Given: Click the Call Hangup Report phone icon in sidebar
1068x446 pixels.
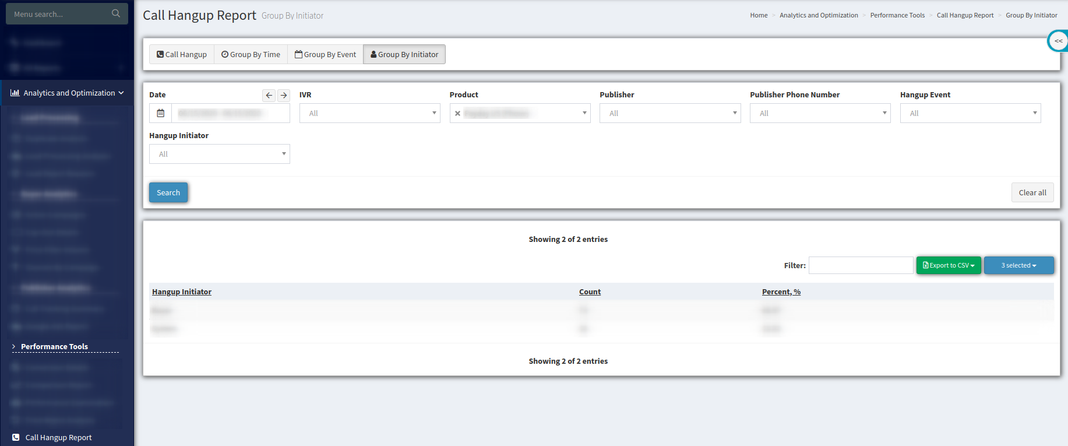Looking at the screenshot, I should click(16, 437).
